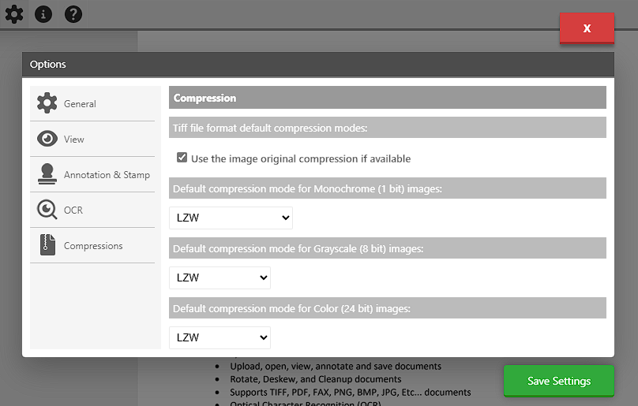Click the question mark help icon

click(73, 13)
